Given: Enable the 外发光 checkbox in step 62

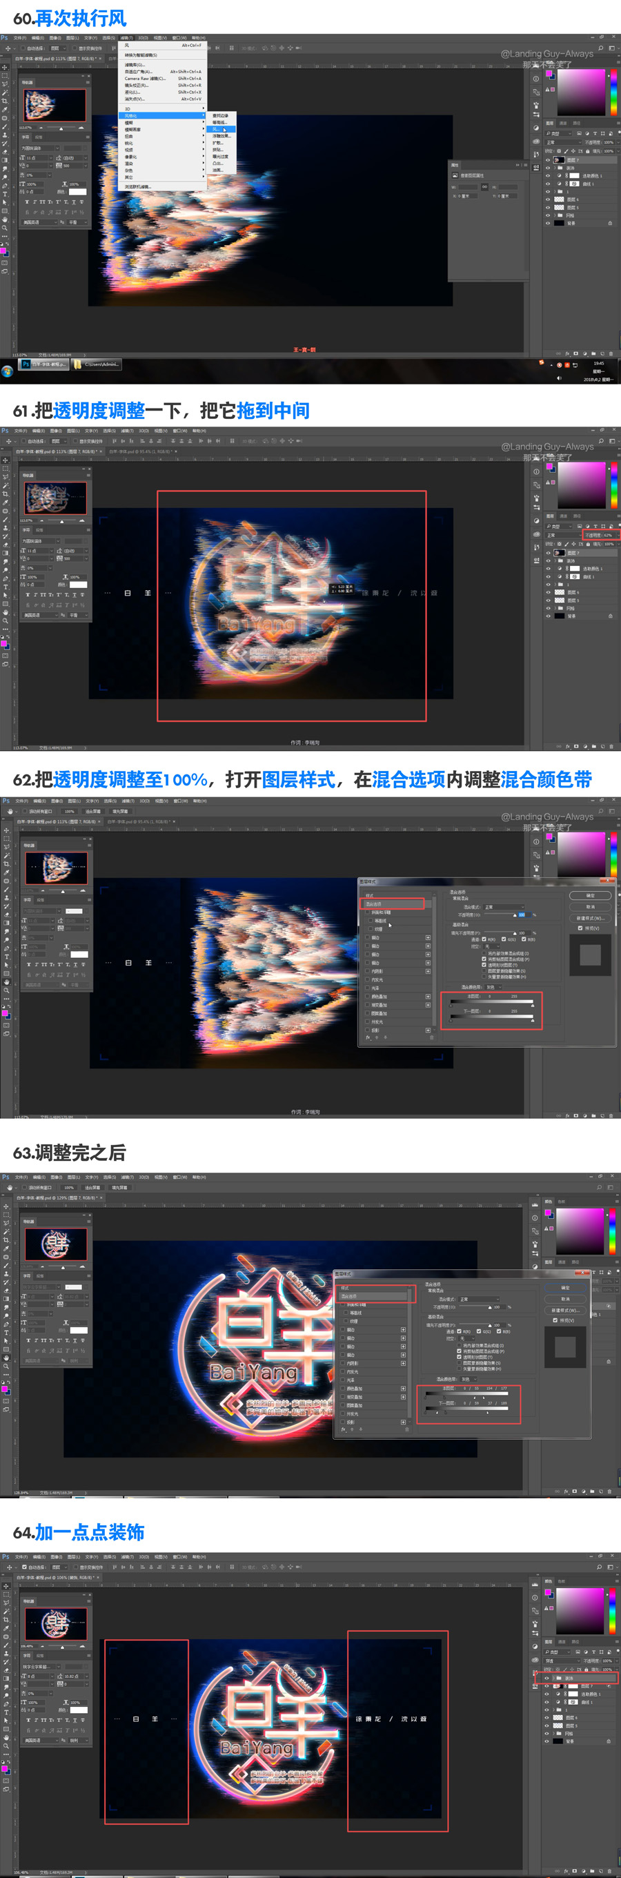Looking at the screenshot, I should point(367,1021).
